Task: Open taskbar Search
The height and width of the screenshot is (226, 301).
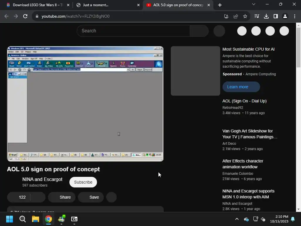Action: pyautogui.click(x=22, y=219)
